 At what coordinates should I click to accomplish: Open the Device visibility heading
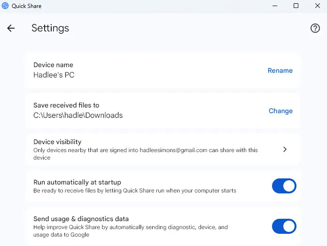point(57,142)
